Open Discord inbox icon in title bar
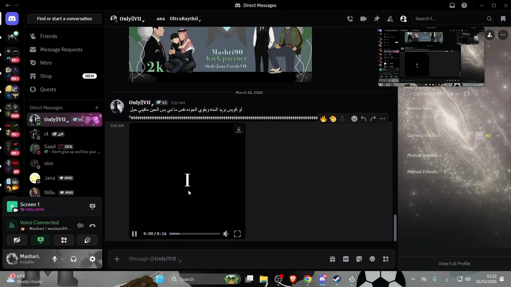Viewport: 511px width, 287px height. pyautogui.click(x=452, y=6)
